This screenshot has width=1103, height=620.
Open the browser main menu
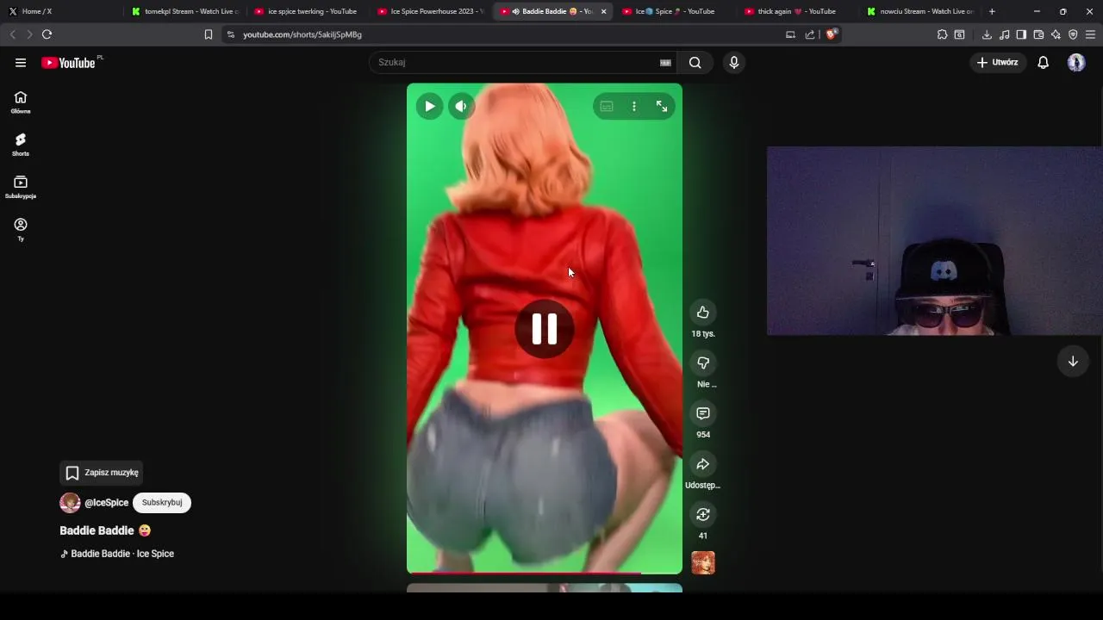point(1091,34)
